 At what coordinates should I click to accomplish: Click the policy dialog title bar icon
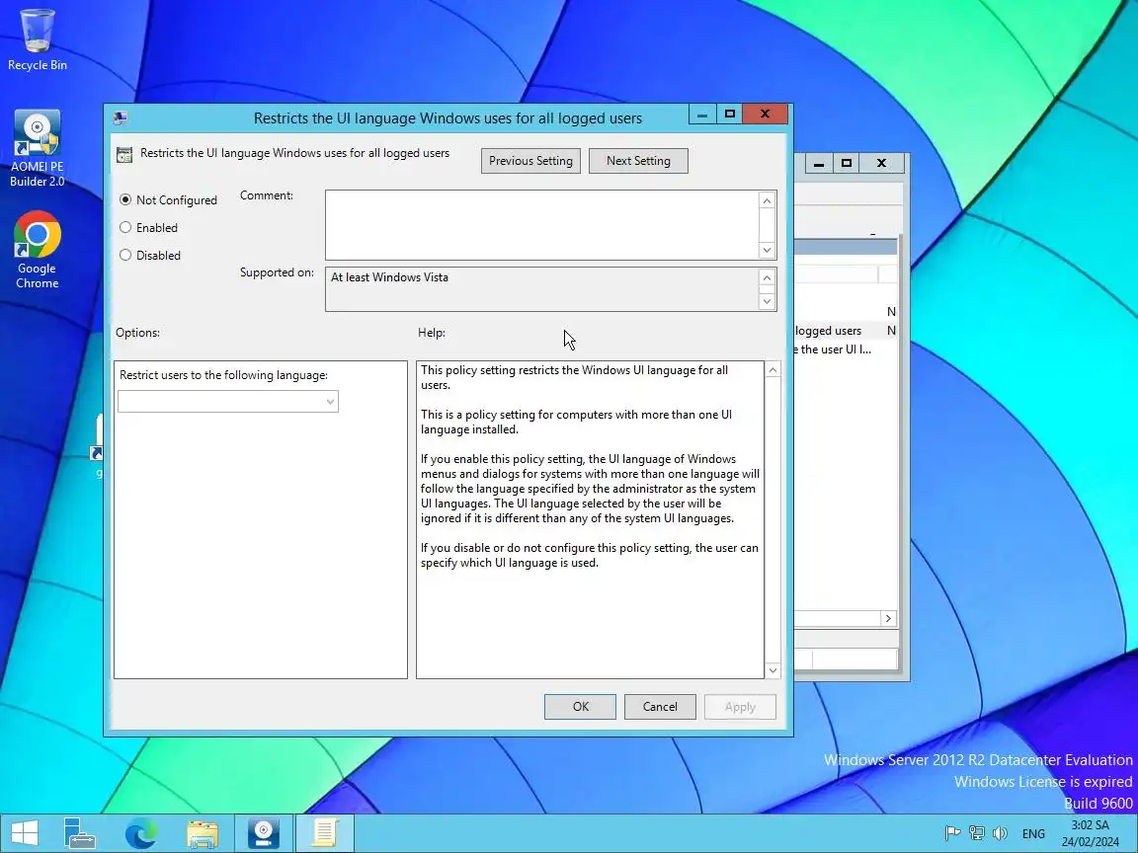121,117
